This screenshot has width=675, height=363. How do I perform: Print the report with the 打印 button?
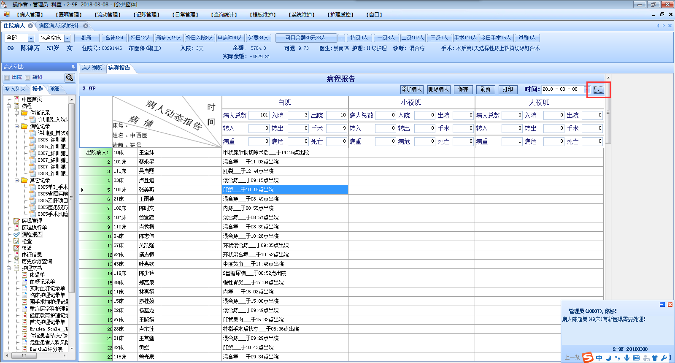508,89
